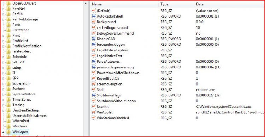Expand the Svchost key
The height and width of the screenshot is (137, 265).
[4, 89]
